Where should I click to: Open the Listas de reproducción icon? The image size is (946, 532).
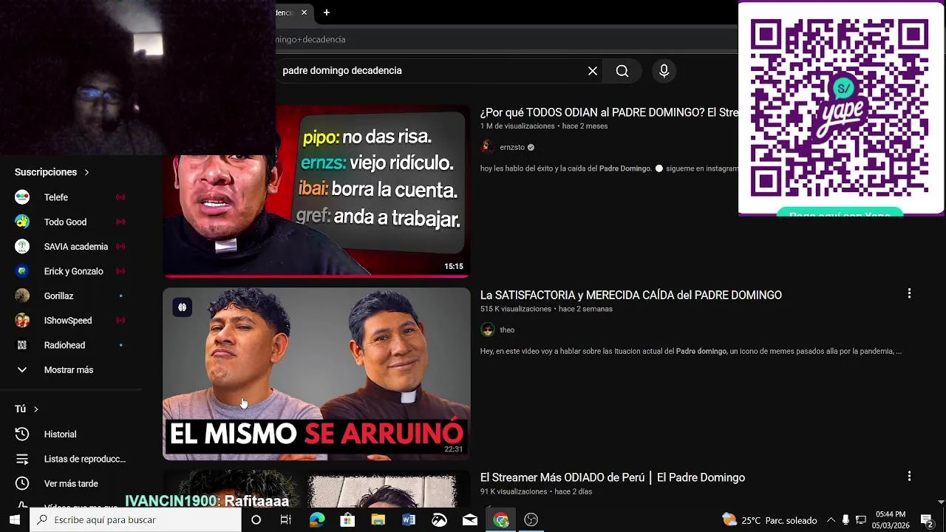[22, 459]
